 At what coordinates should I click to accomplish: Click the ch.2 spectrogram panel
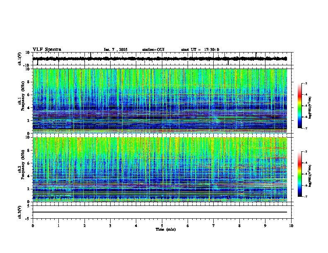tap(160, 169)
